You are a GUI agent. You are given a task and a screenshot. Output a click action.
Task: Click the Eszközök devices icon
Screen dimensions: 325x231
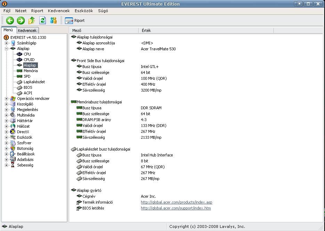(x=13, y=137)
